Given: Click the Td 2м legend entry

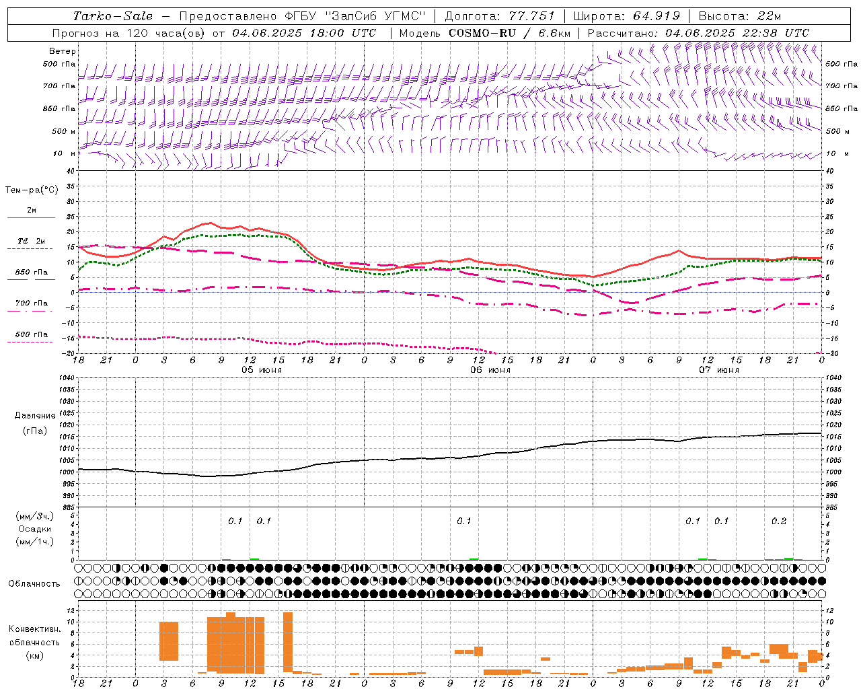Looking at the screenshot, I should click(32, 241).
